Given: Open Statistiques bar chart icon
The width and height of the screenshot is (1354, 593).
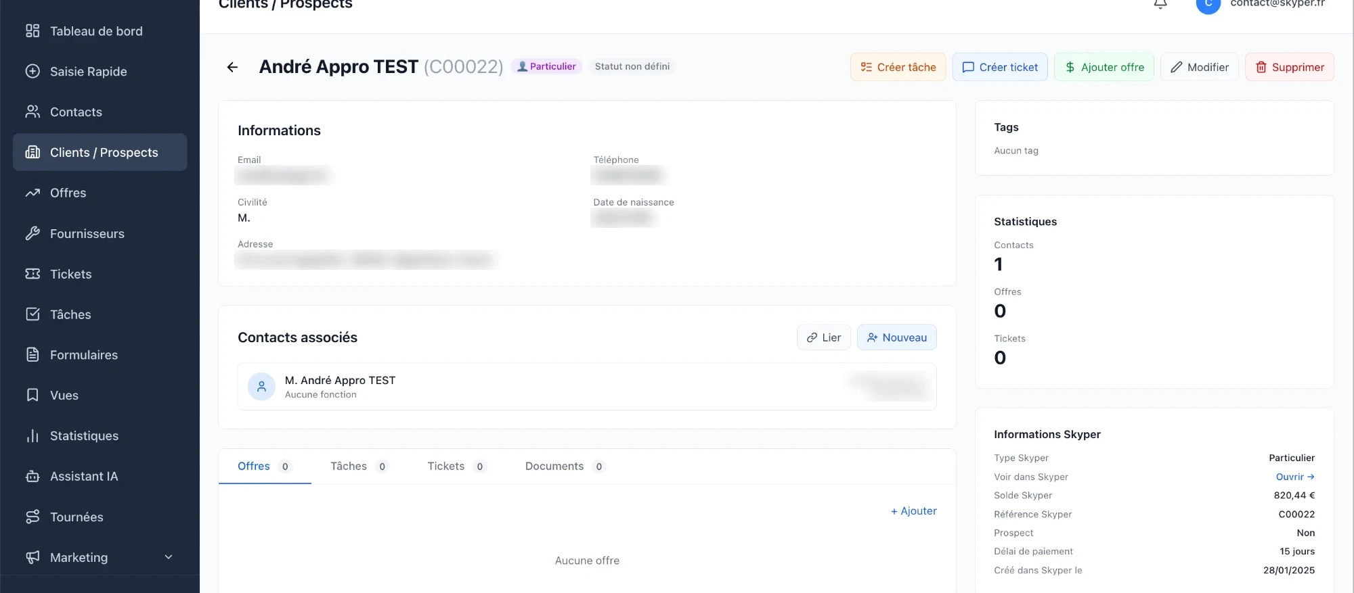Looking at the screenshot, I should (x=32, y=435).
